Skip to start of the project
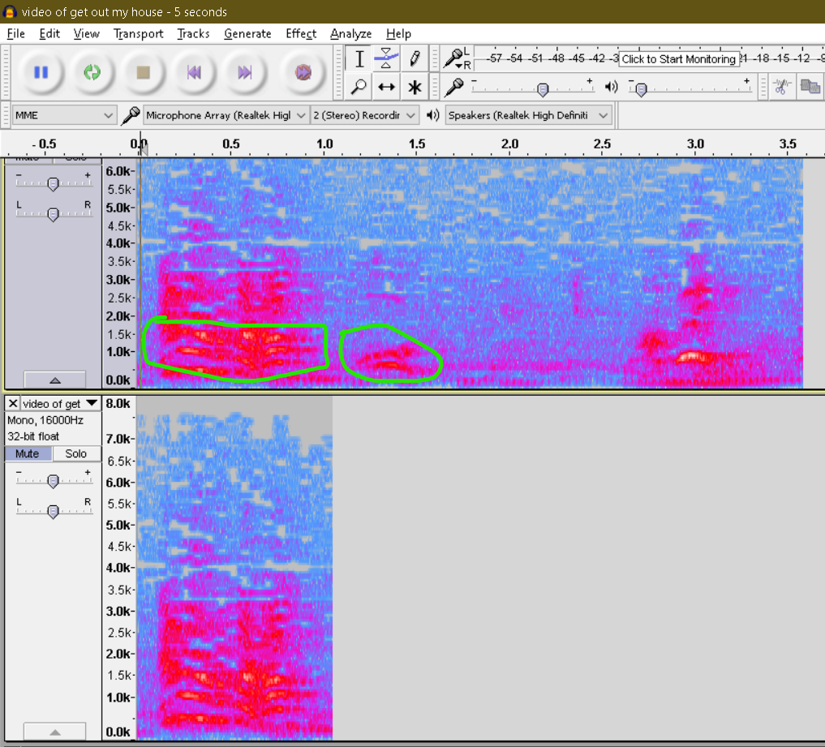 click(x=194, y=72)
